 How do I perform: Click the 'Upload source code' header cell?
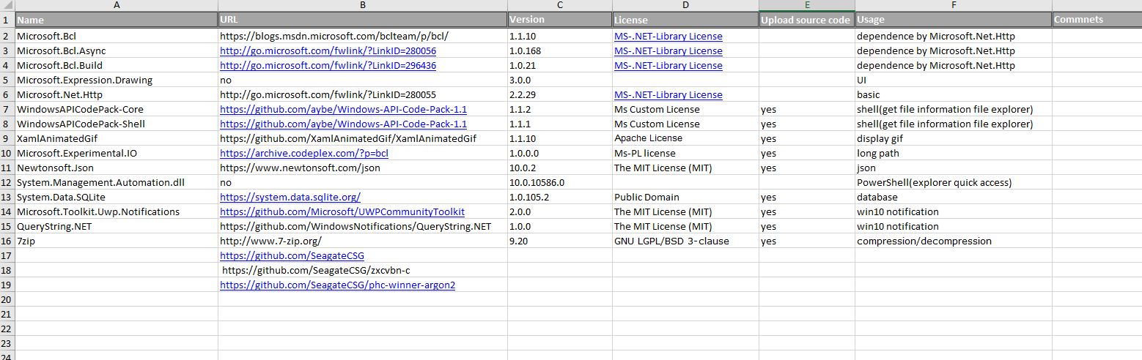tap(806, 20)
